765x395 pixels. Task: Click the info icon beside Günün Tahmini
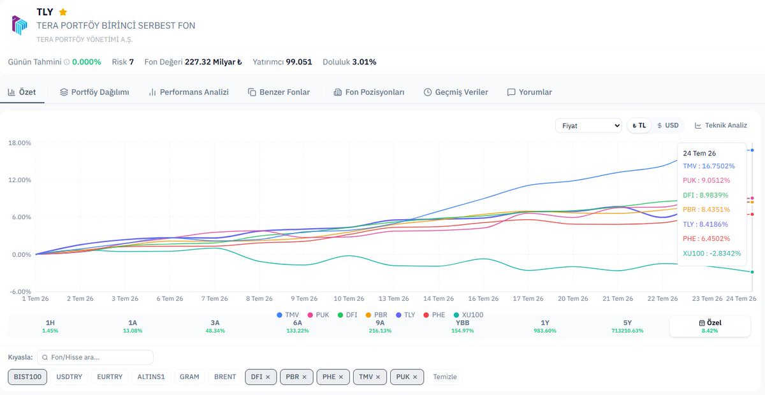point(66,62)
